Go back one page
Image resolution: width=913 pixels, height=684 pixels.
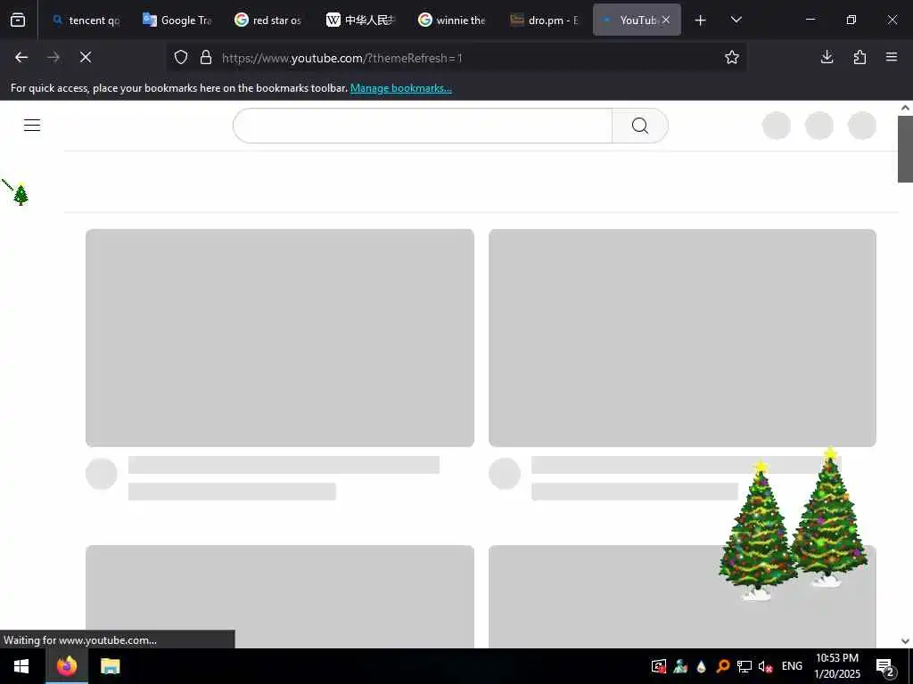(21, 57)
